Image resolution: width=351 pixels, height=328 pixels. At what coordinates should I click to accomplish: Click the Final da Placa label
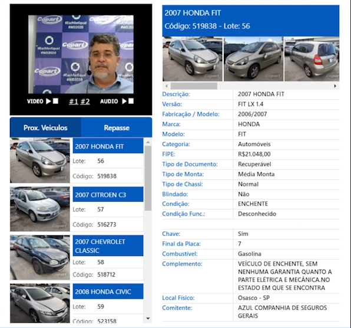click(181, 244)
